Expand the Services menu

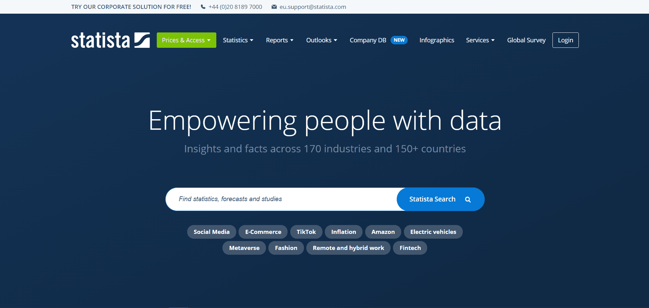[x=480, y=40]
